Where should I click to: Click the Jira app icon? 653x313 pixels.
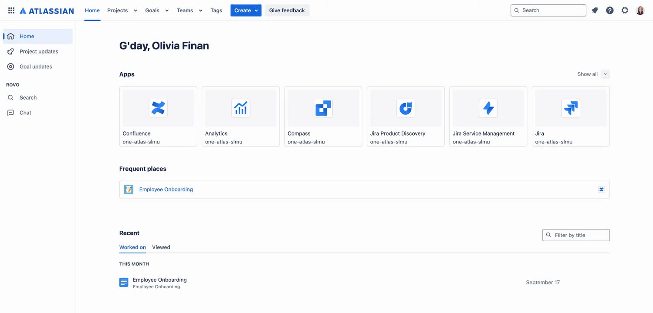(x=571, y=108)
